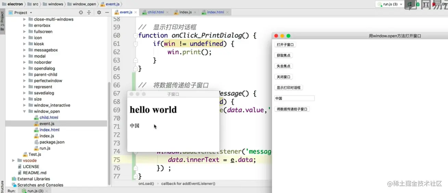Click the External Libraries icon
Screen dimensions: 448x193
(14, 179)
